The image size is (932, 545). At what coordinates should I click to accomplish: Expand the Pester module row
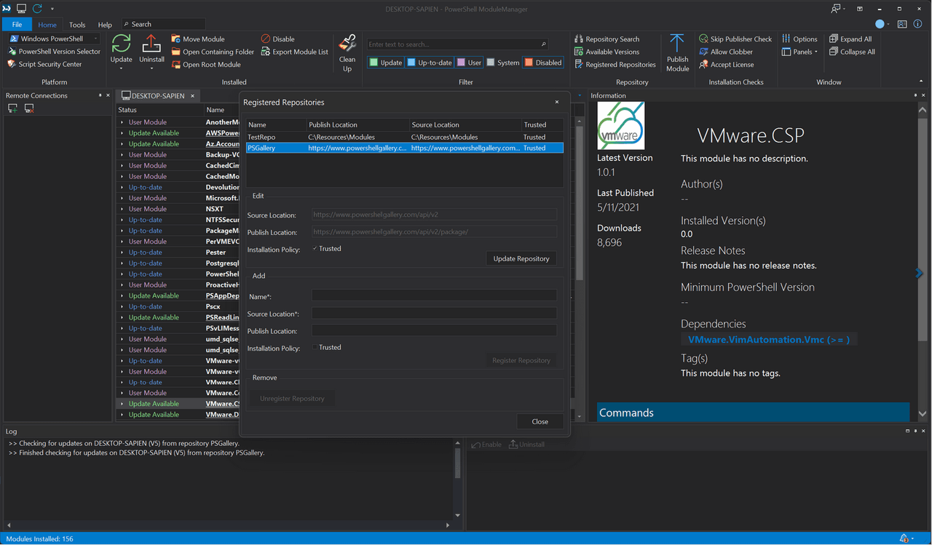(x=122, y=252)
